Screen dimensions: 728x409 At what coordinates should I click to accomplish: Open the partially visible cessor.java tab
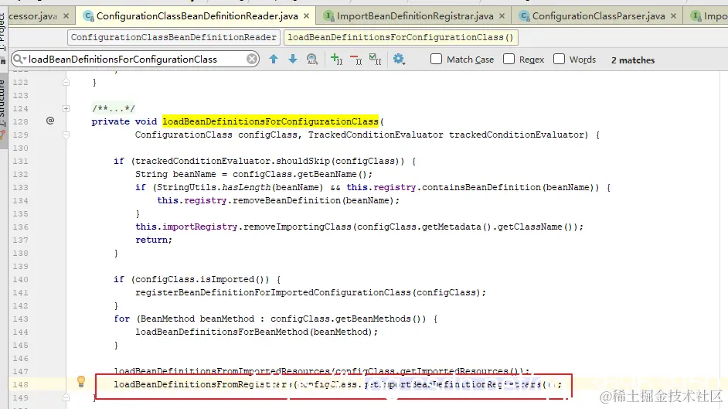[33, 15]
